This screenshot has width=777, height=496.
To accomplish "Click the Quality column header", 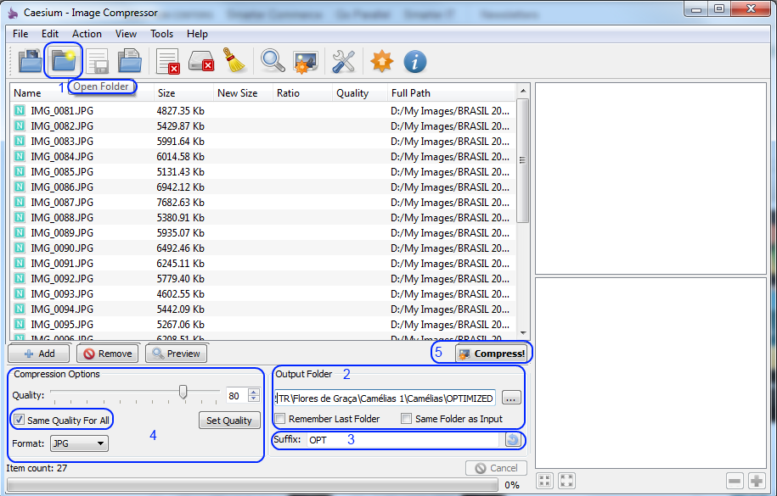I will (x=359, y=93).
